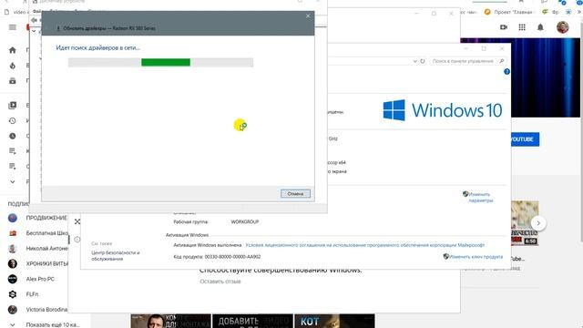Open Library icon in YouTube sidebar
The height and width of the screenshot is (328, 583).
coord(13,106)
